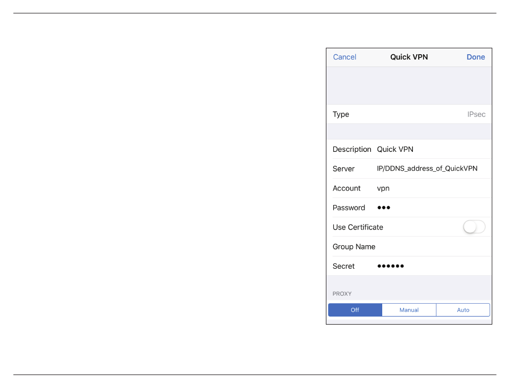
Task: Select the Off proxy segment
Action: click(x=355, y=310)
